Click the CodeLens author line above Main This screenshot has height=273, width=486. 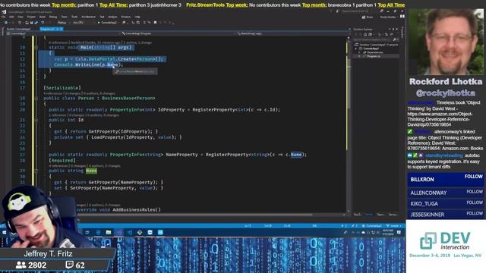click(100, 42)
